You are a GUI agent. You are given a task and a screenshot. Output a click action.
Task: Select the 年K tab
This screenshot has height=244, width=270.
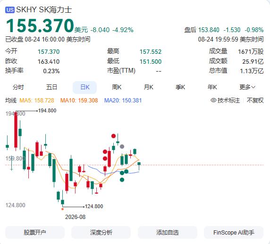point(212,87)
